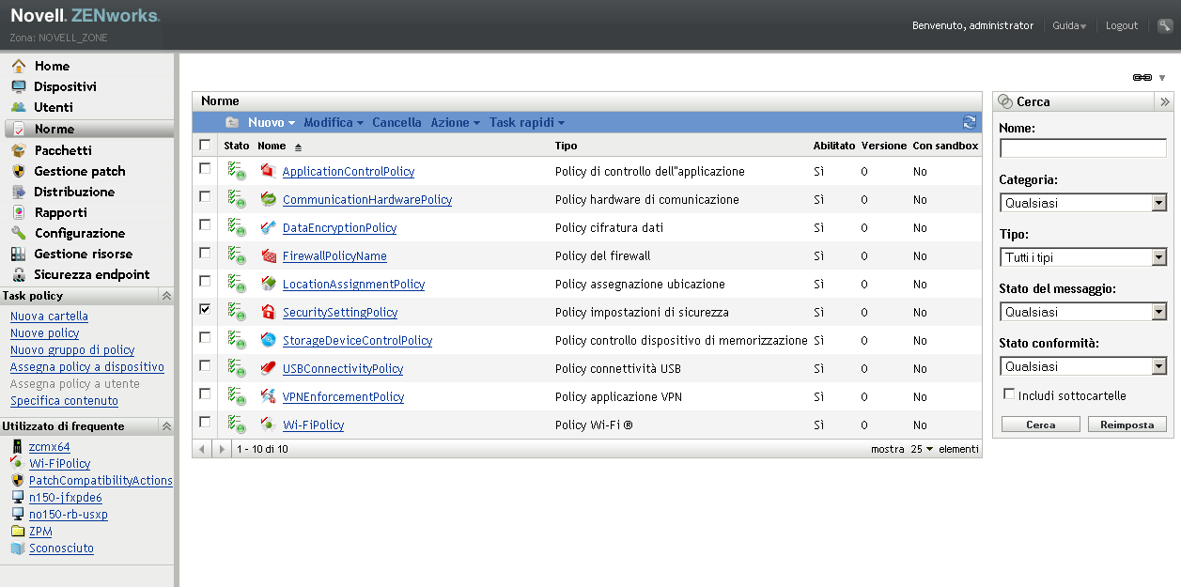Click the parent folder icon beside Nuovo
Screen dimensions: 1181x587
coord(232,122)
